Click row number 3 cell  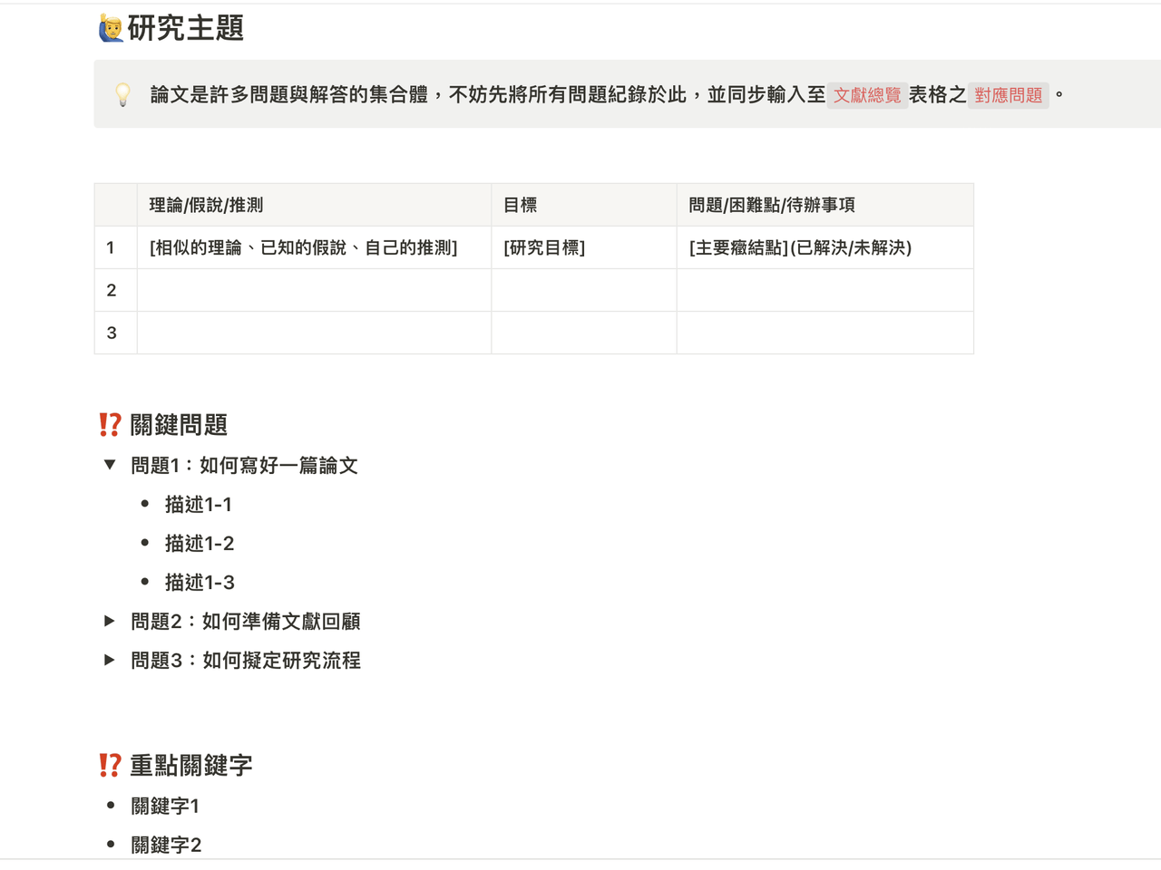pos(115,333)
